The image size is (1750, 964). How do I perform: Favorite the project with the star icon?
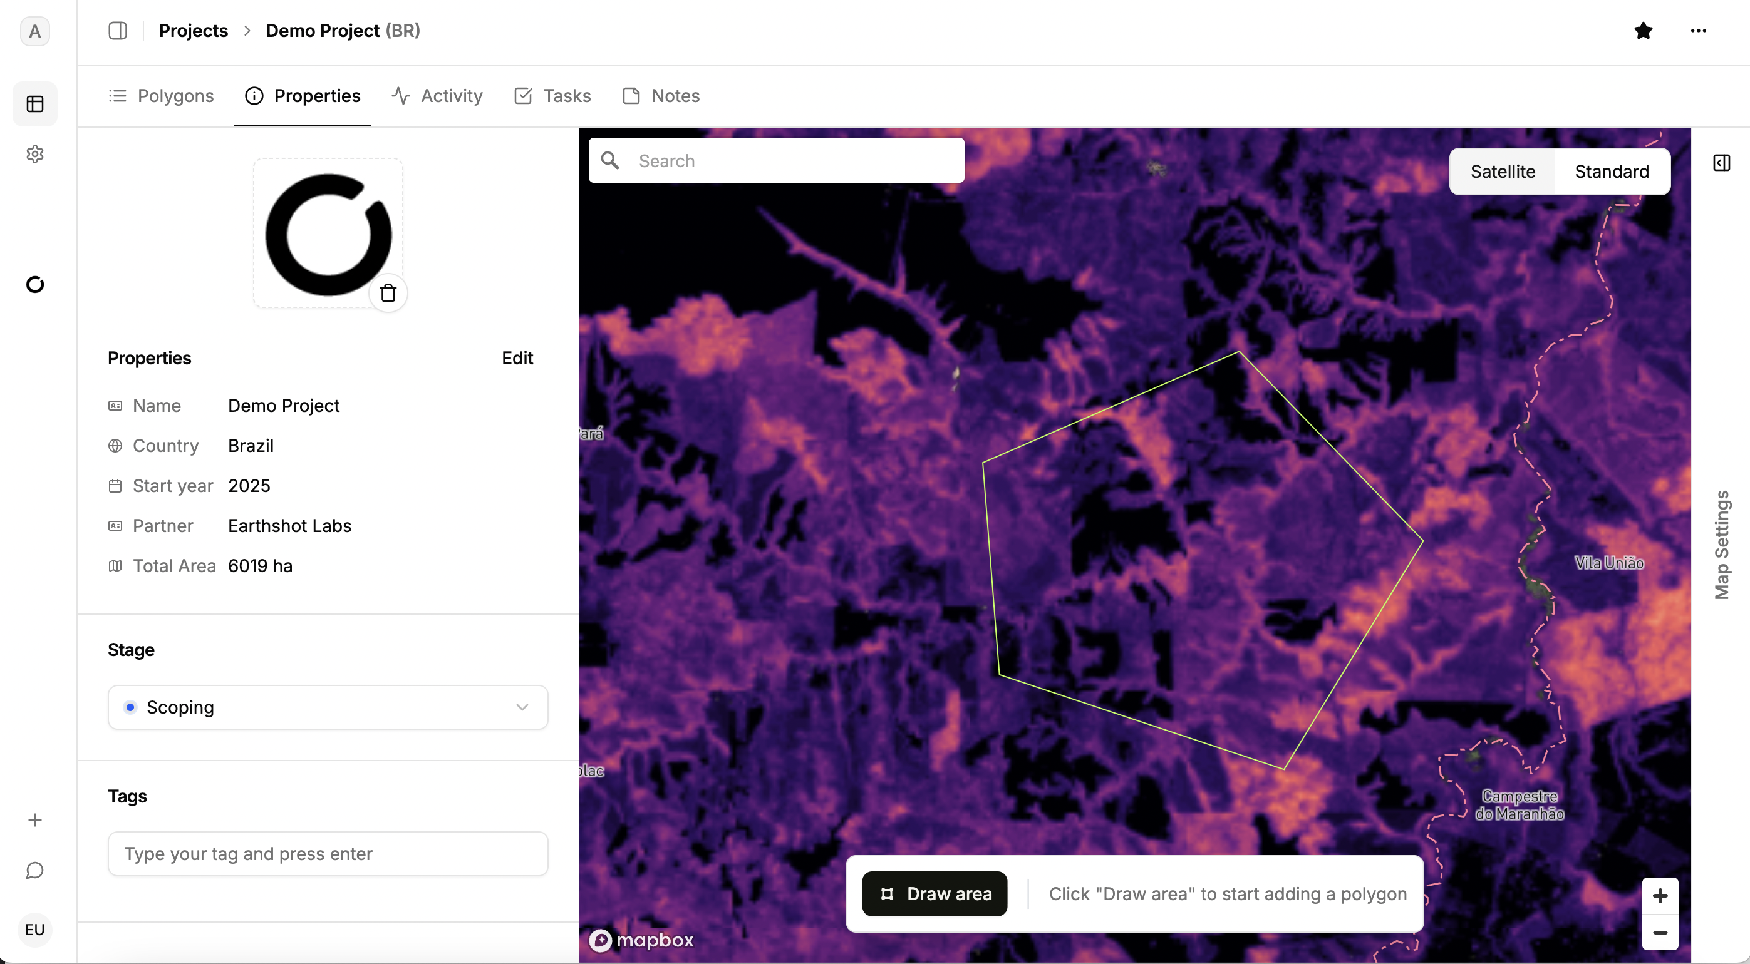click(1643, 31)
